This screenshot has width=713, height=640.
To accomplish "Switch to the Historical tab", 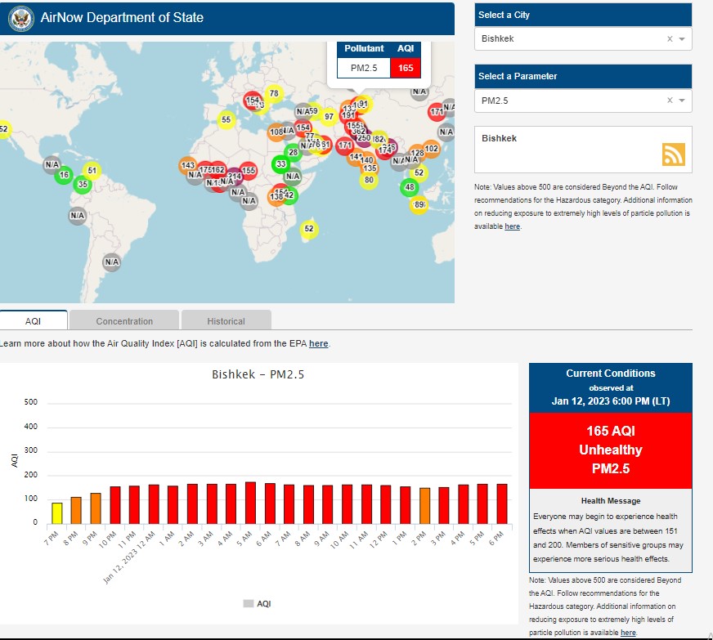I will (x=226, y=320).
